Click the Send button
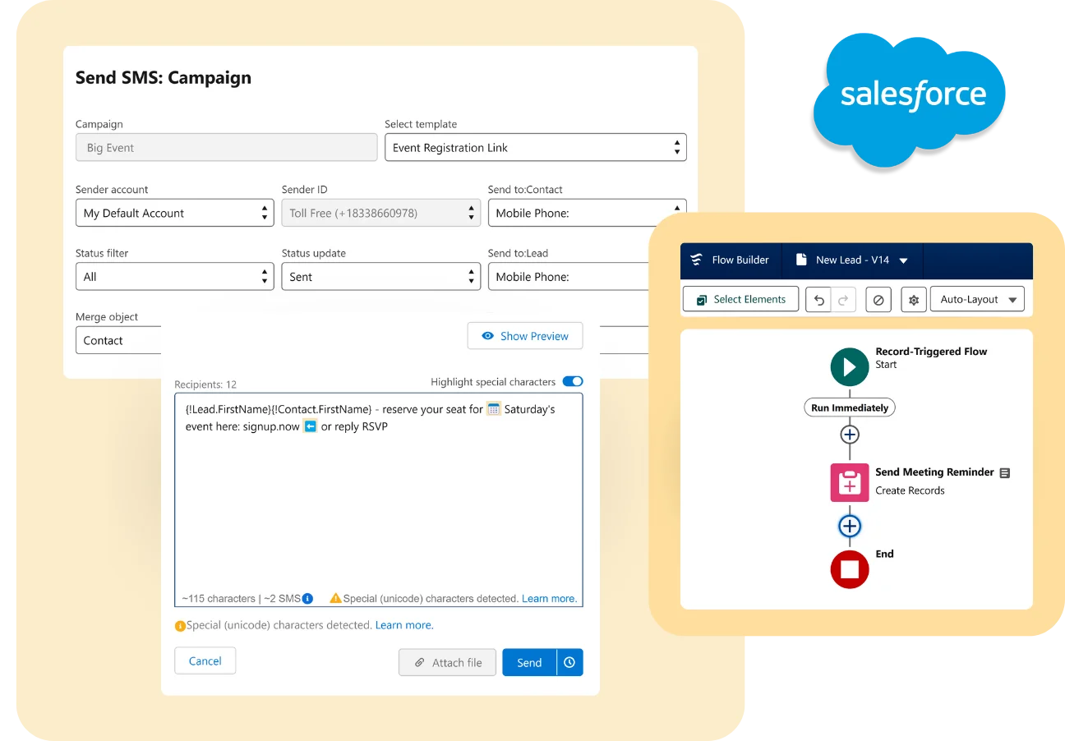 tap(528, 662)
